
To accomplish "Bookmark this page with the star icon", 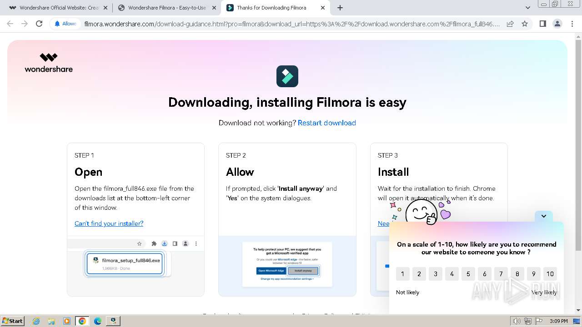I will [x=525, y=24].
